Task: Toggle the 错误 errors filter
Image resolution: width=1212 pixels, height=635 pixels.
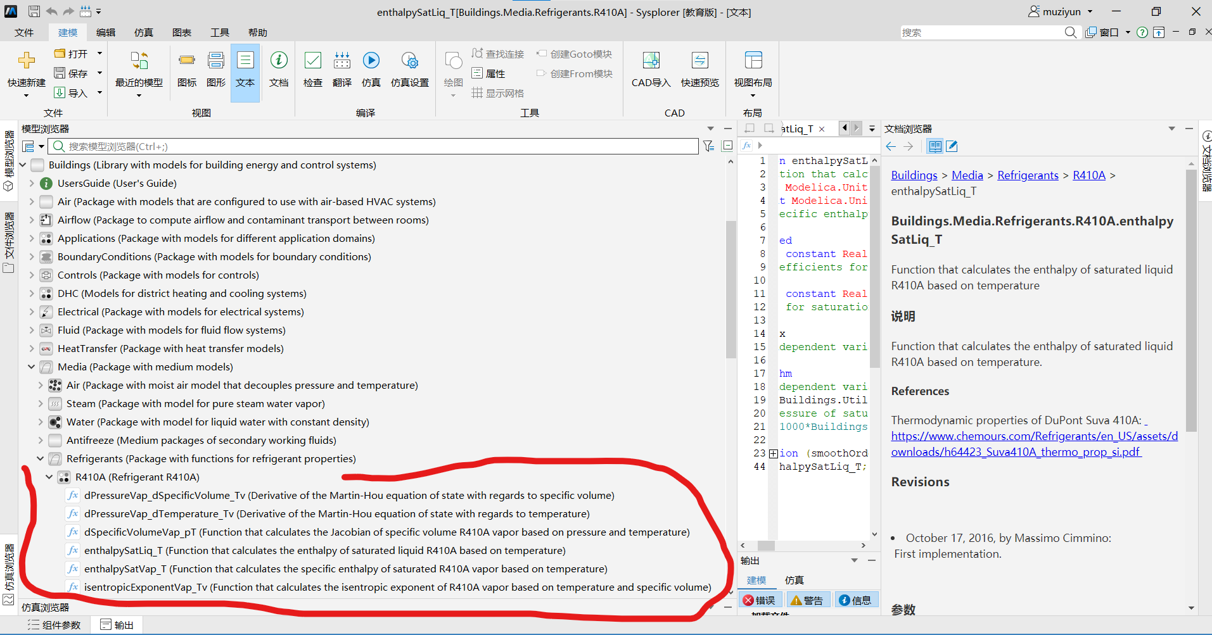Action: pyautogui.click(x=760, y=600)
